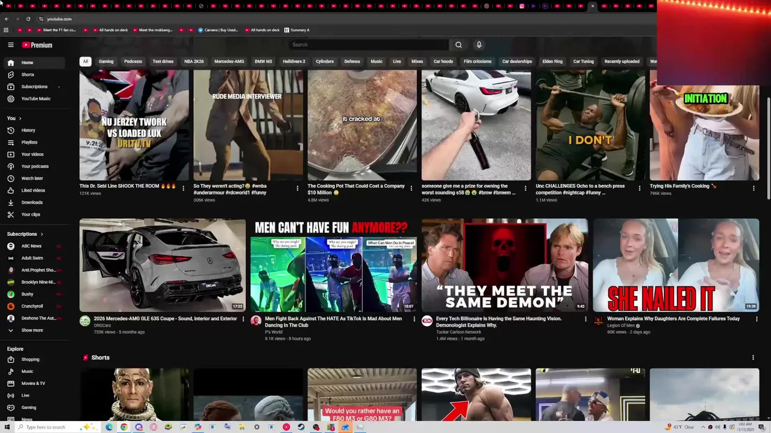Viewport: 771px width, 433px height.
Task: Open Movies & TV under Explore
Action: point(33,384)
